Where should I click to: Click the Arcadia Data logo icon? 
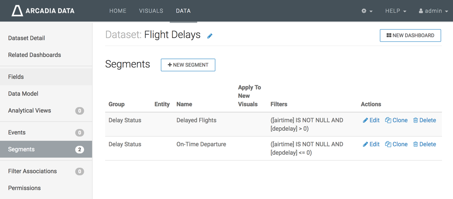point(17,11)
